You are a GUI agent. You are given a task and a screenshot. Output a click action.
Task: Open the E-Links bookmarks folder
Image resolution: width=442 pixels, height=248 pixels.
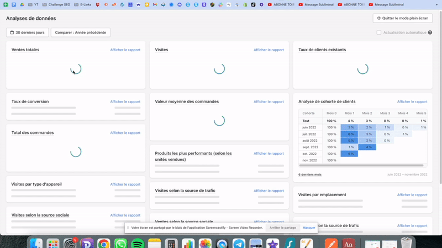point(82,4)
